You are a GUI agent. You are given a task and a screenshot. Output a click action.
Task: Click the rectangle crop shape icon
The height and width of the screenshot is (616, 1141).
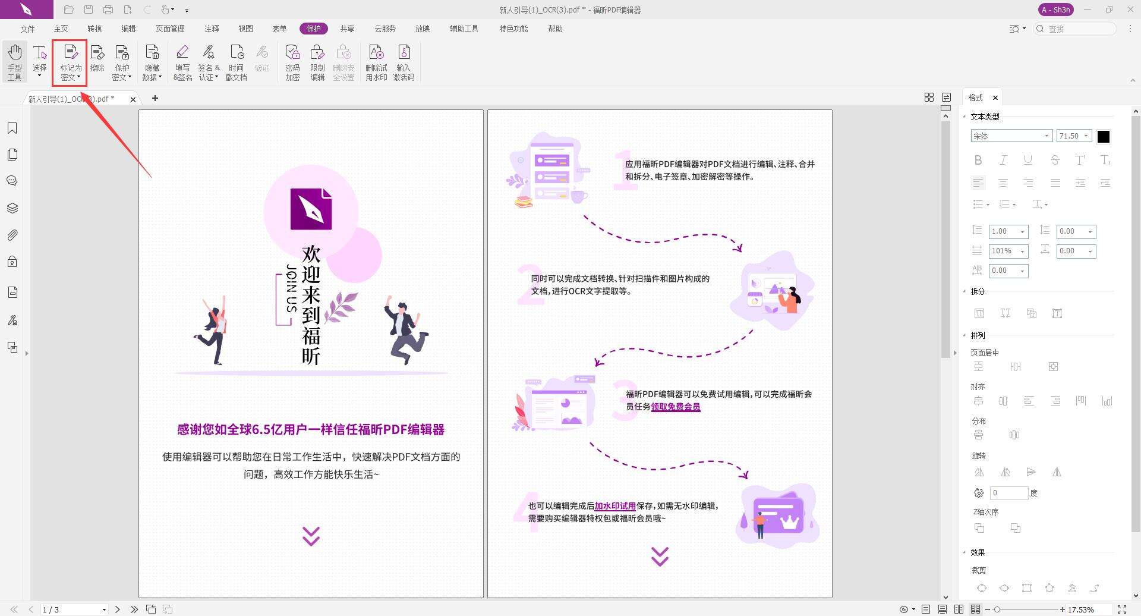click(1027, 588)
